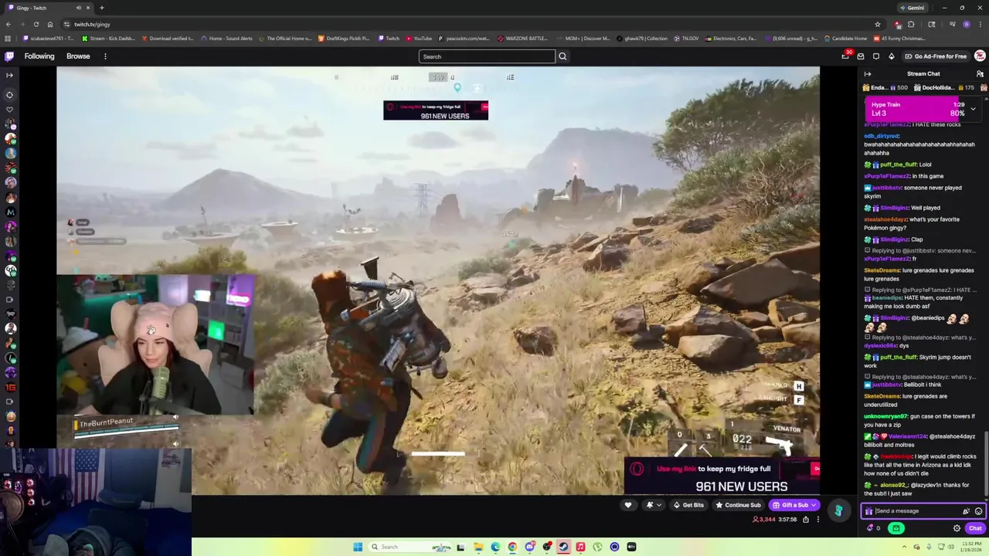Click chat username SlimBigInz in 'Well played'
The width and height of the screenshot is (989, 556).
click(894, 208)
